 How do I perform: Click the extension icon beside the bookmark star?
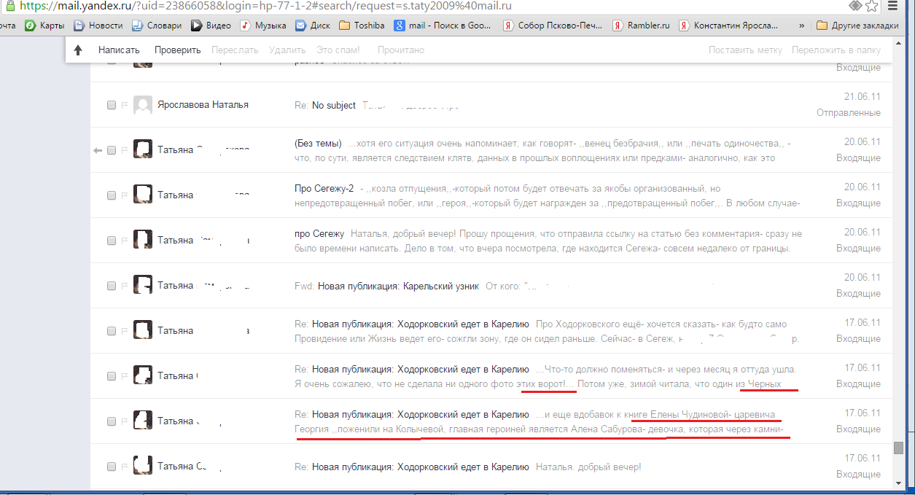coord(855,6)
